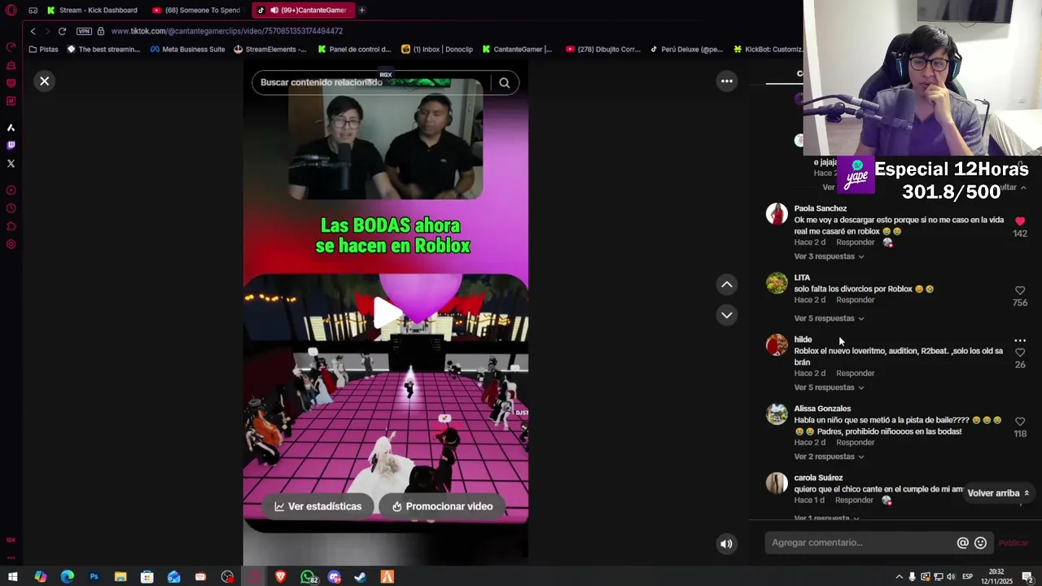The image size is (1042, 586).
Task: Play the paused video
Action: pyautogui.click(x=387, y=313)
